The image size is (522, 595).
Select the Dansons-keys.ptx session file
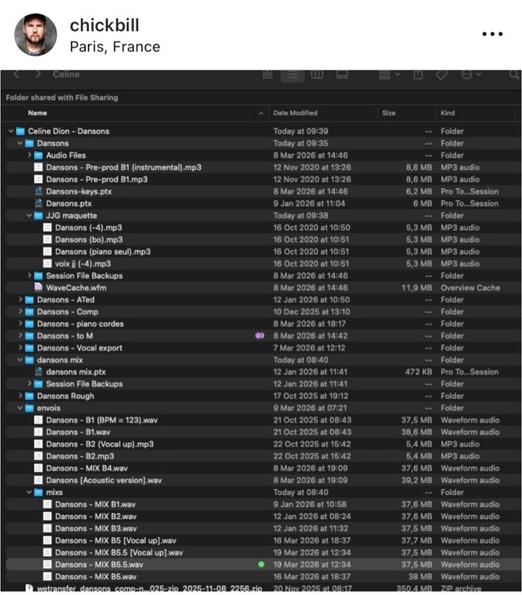point(79,192)
